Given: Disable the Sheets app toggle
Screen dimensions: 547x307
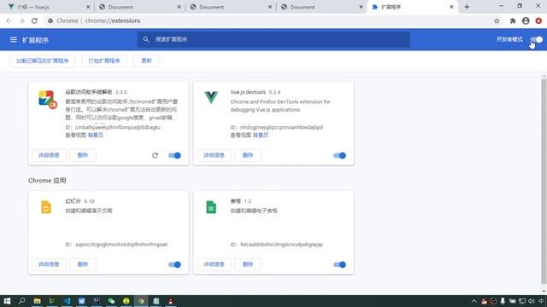Looking at the screenshot, I should coord(339,264).
